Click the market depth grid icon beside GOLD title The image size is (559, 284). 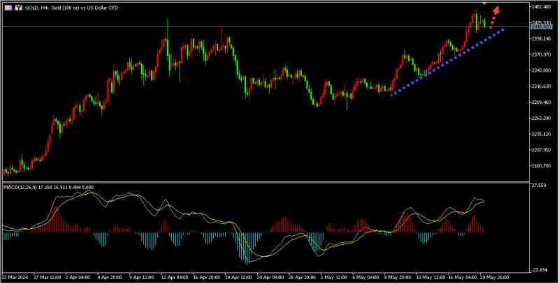(x=8, y=8)
